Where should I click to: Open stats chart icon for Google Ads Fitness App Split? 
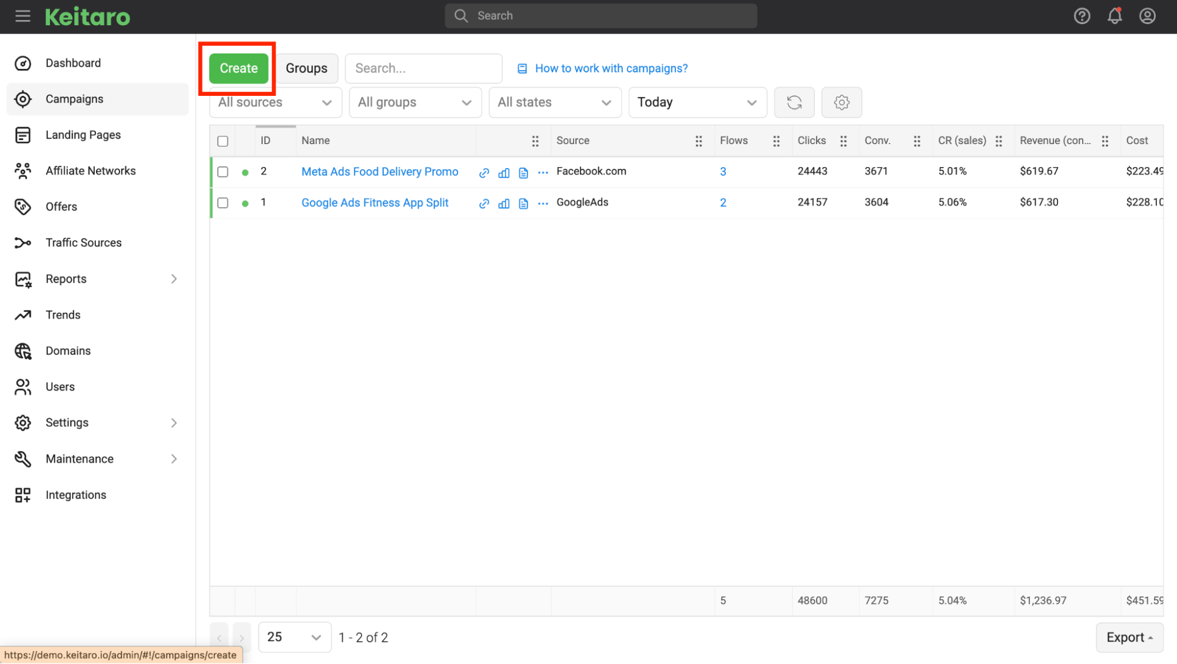click(x=504, y=203)
